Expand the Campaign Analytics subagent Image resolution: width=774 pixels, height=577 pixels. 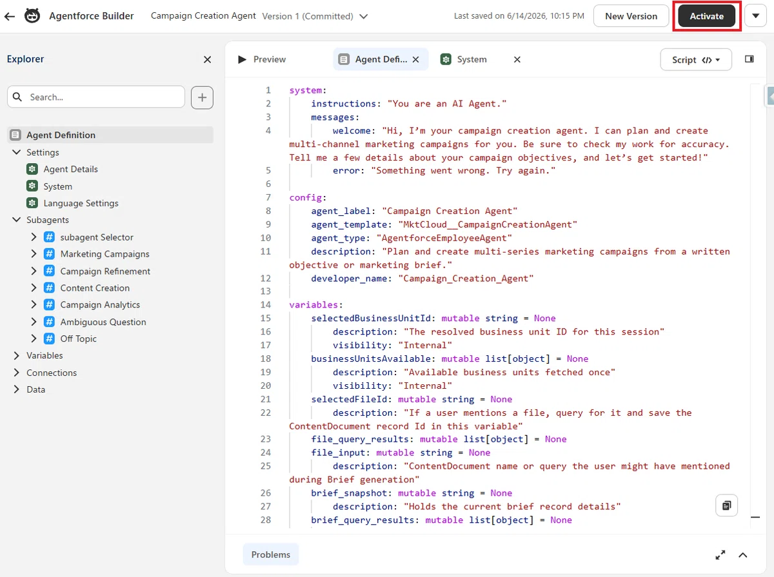coord(34,304)
